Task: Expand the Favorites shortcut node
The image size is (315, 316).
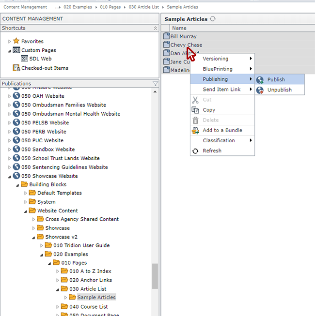Action: [x=9, y=42]
